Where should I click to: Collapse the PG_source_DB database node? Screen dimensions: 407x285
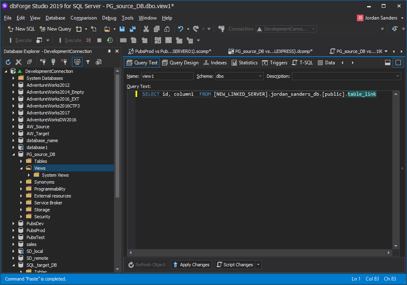pyautogui.click(x=13, y=154)
